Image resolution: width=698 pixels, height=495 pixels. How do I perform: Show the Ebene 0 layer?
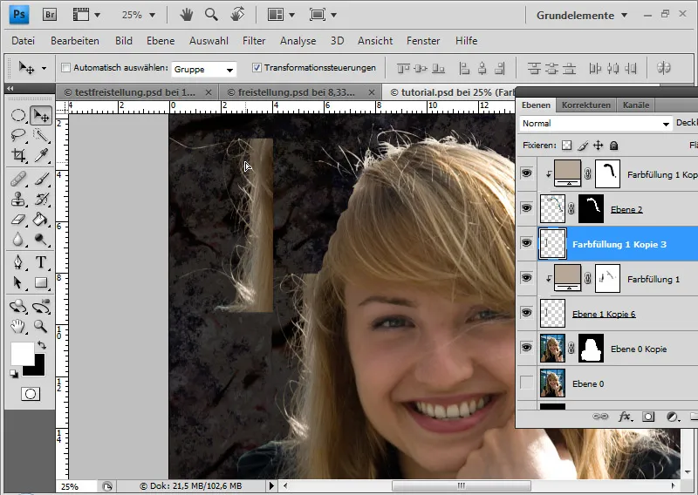pyautogui.click(x=526, y=383)
